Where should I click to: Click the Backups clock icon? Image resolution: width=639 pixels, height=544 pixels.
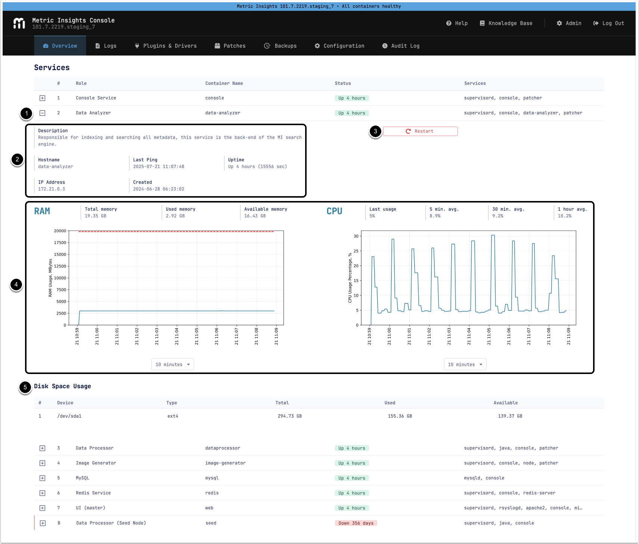pos(267,46)
